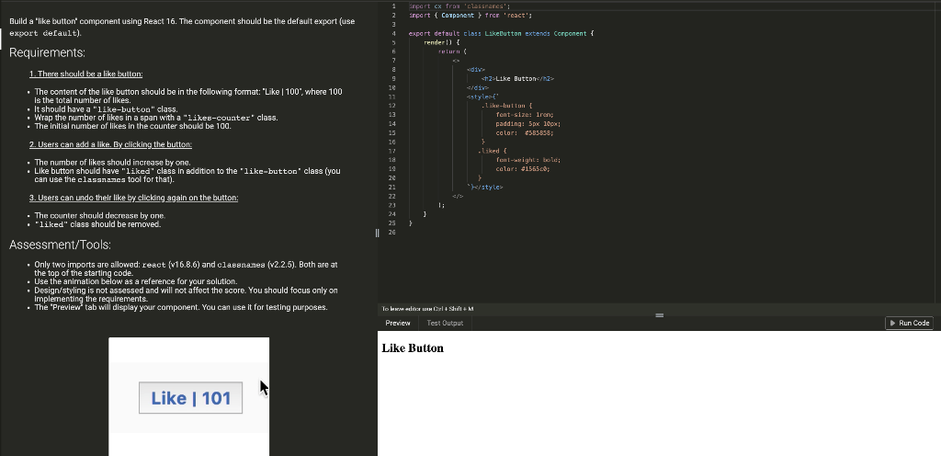Click the 'Only two imports are allowed' bullet

click(x=186, y=268)
